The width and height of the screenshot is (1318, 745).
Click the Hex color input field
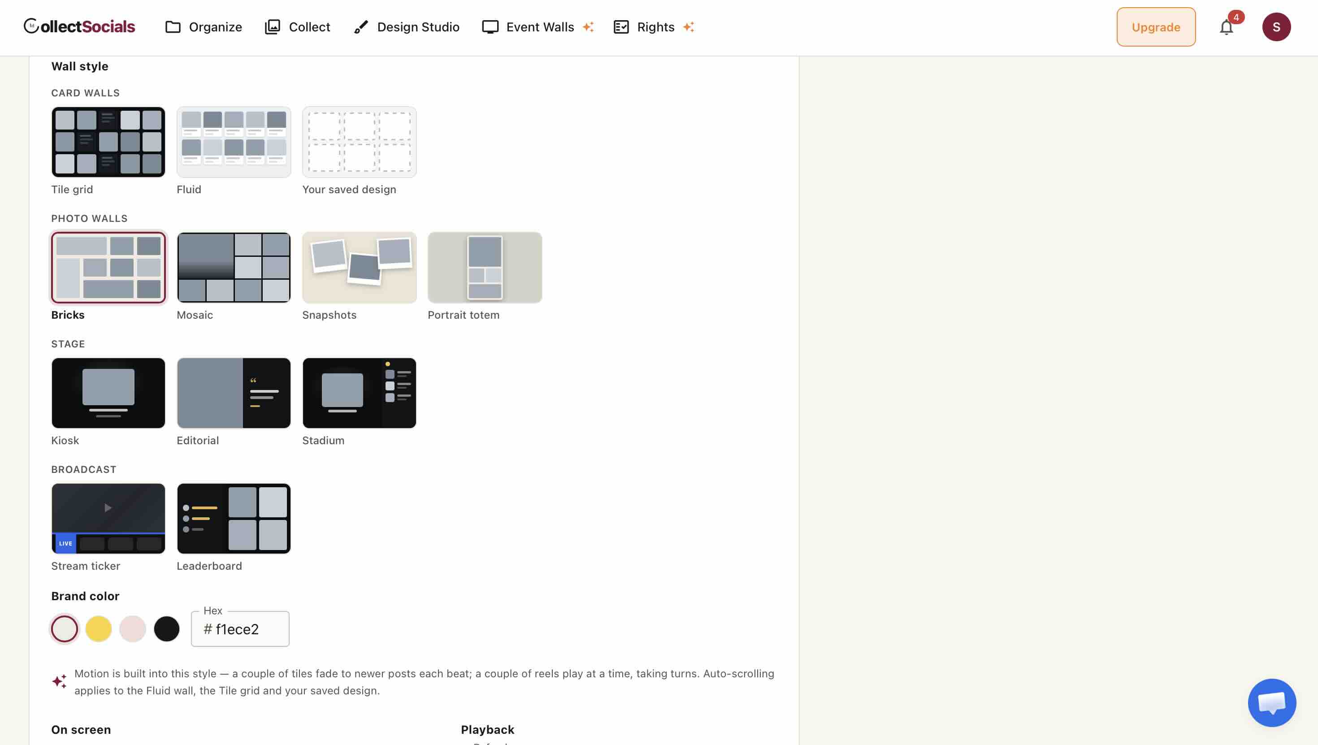pos(240,629)
